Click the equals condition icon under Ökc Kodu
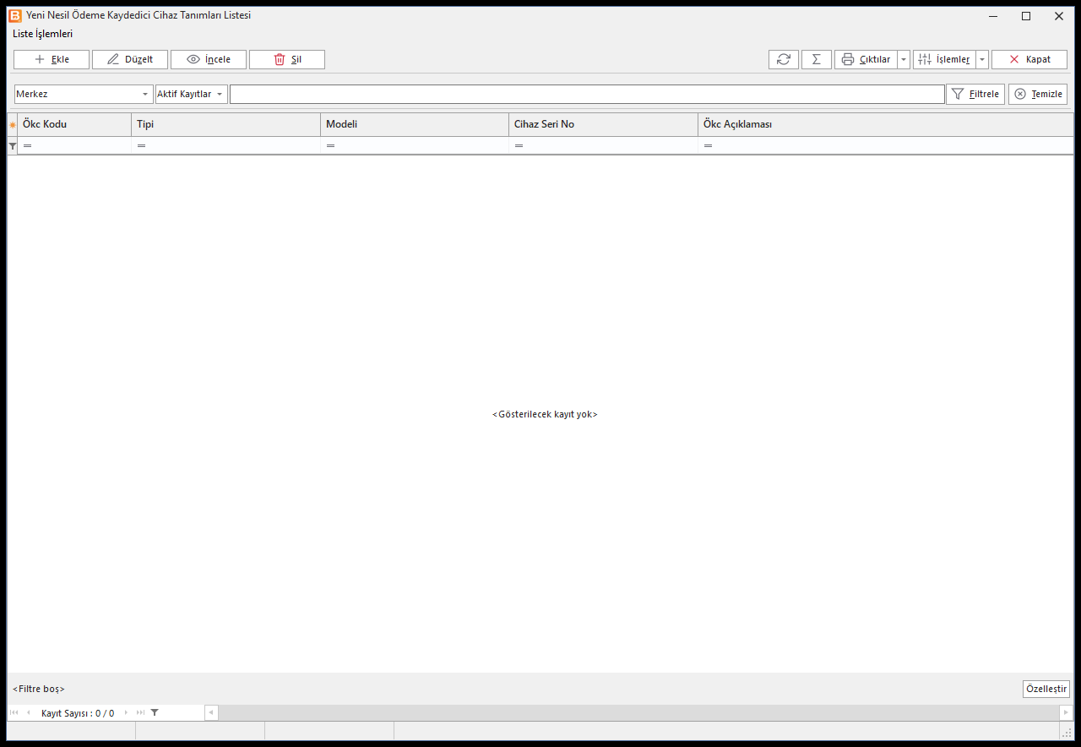The height and width of the screenshot is (747, 1081). click(x=28, y=146)
